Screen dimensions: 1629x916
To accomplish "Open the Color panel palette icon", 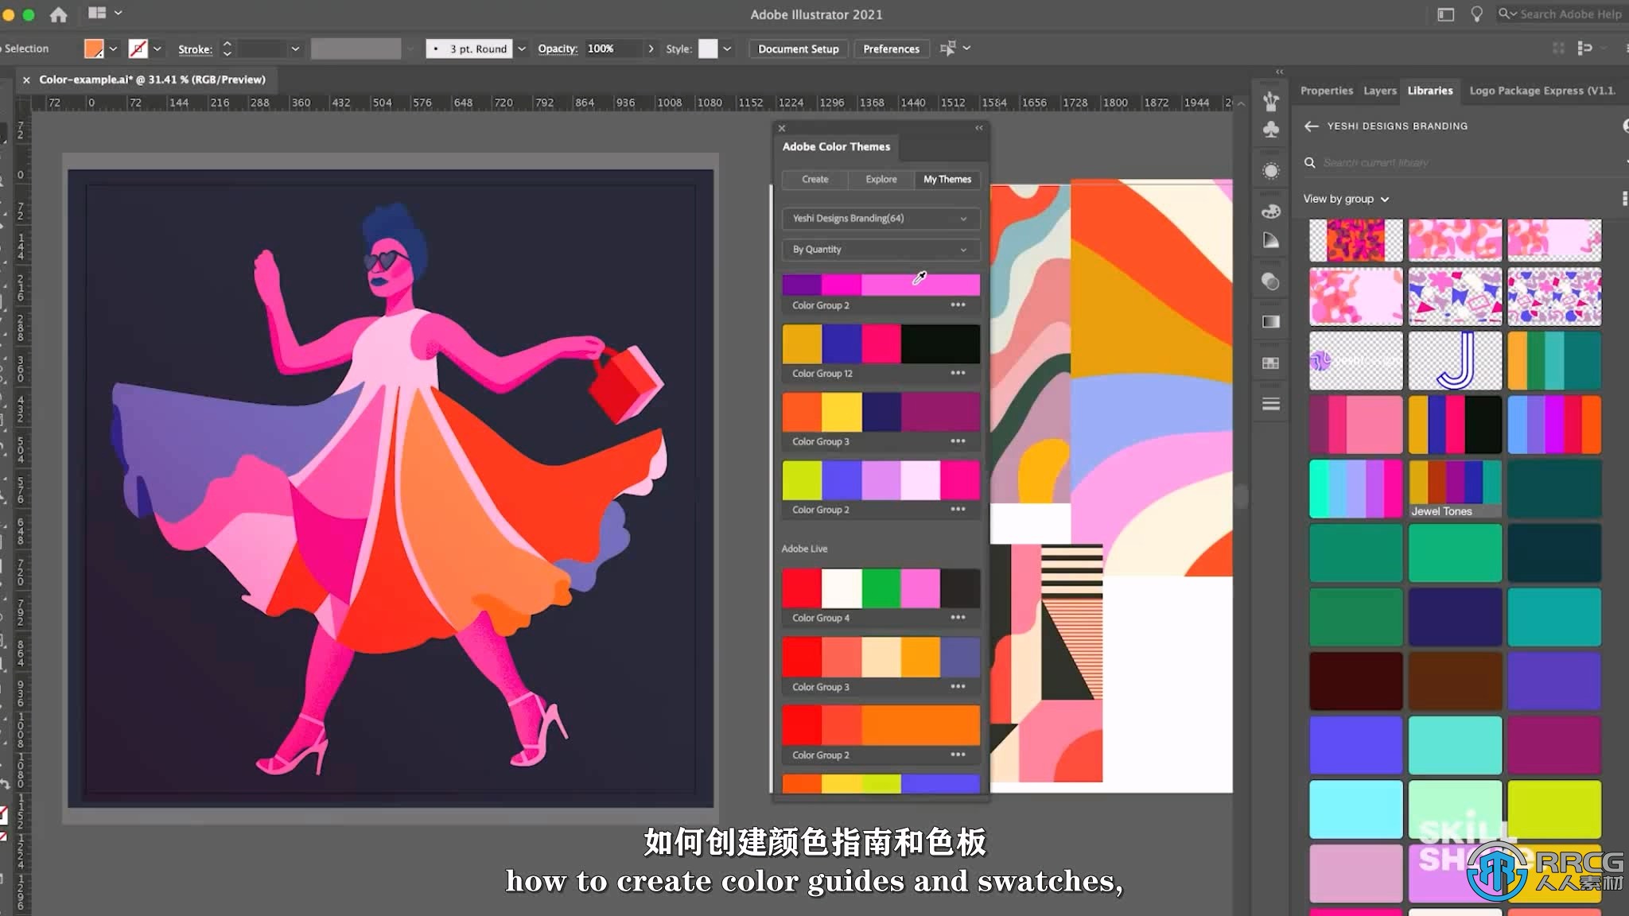I will [x=1271, y=211].
